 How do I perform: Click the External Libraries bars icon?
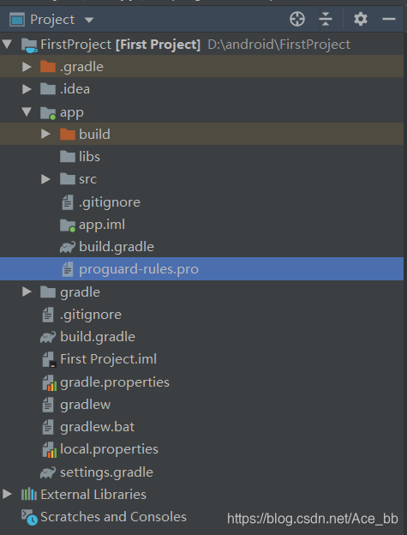tap(28, 495)
